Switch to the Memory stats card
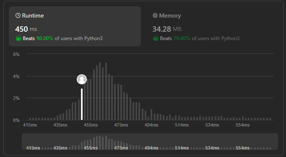 (210, 26)
